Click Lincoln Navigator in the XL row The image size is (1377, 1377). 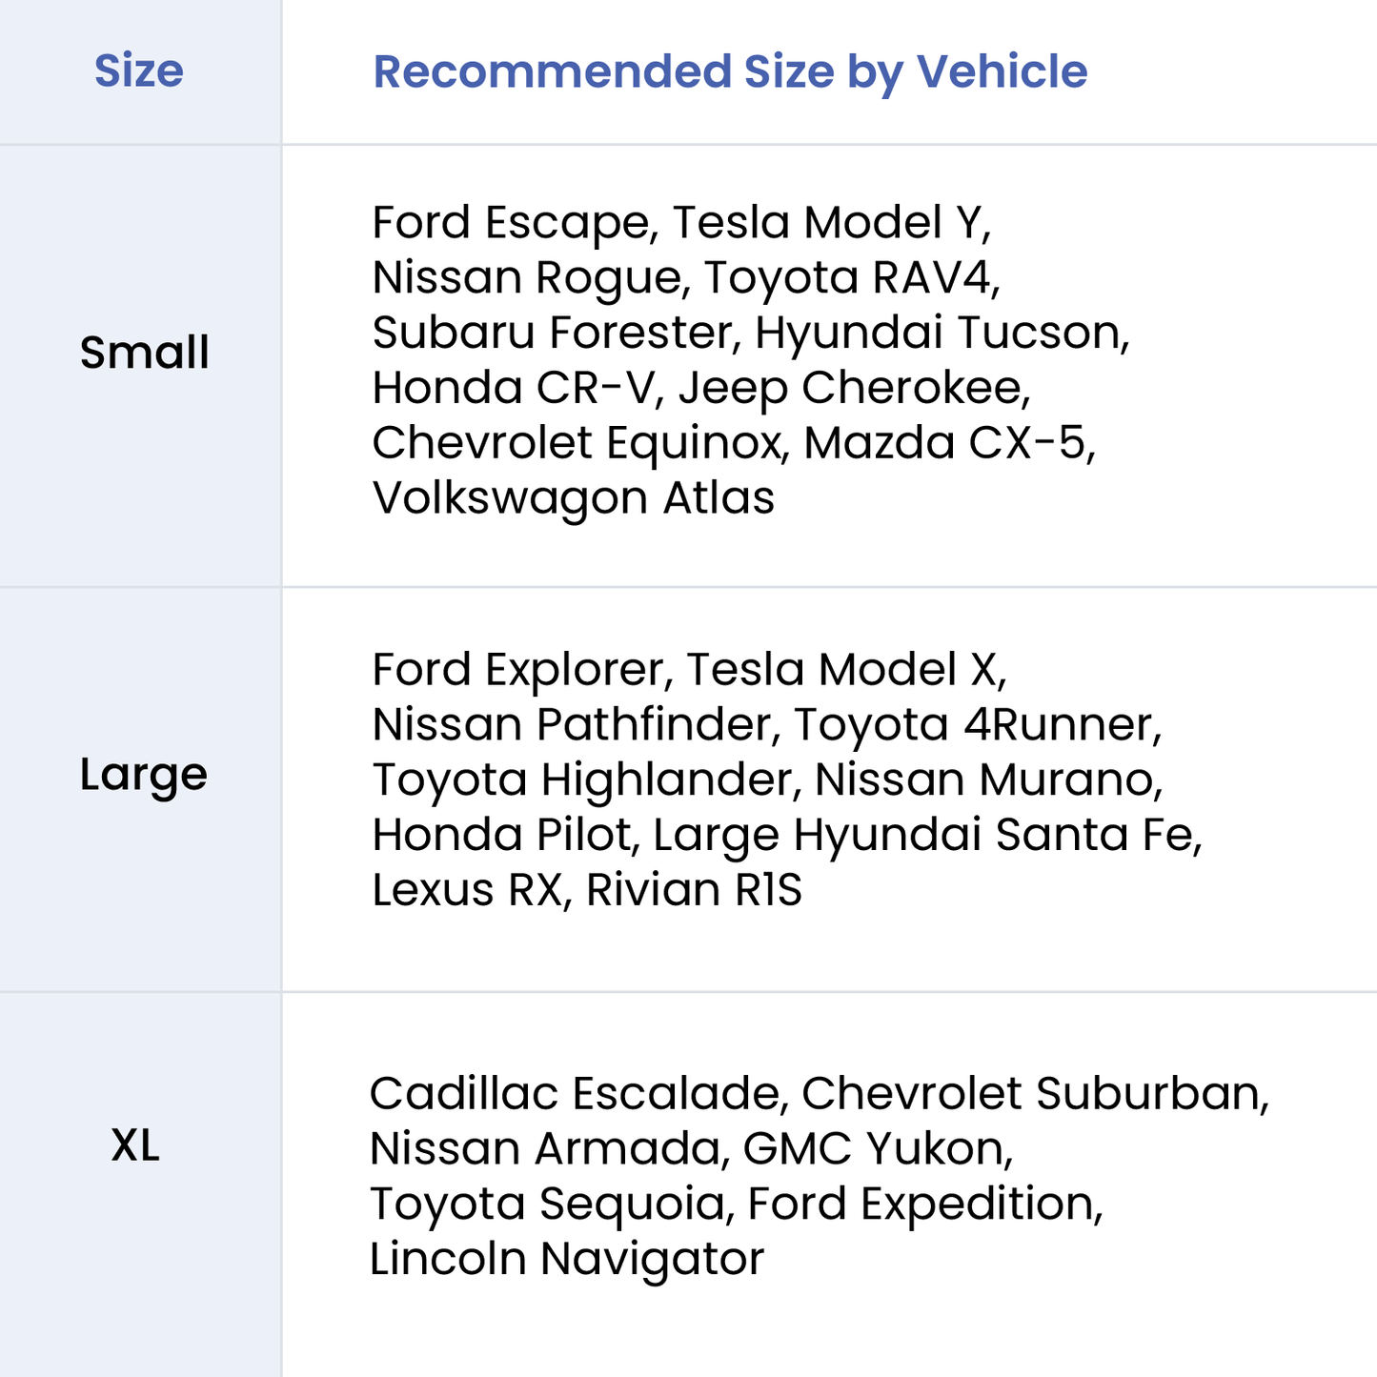567,1259
